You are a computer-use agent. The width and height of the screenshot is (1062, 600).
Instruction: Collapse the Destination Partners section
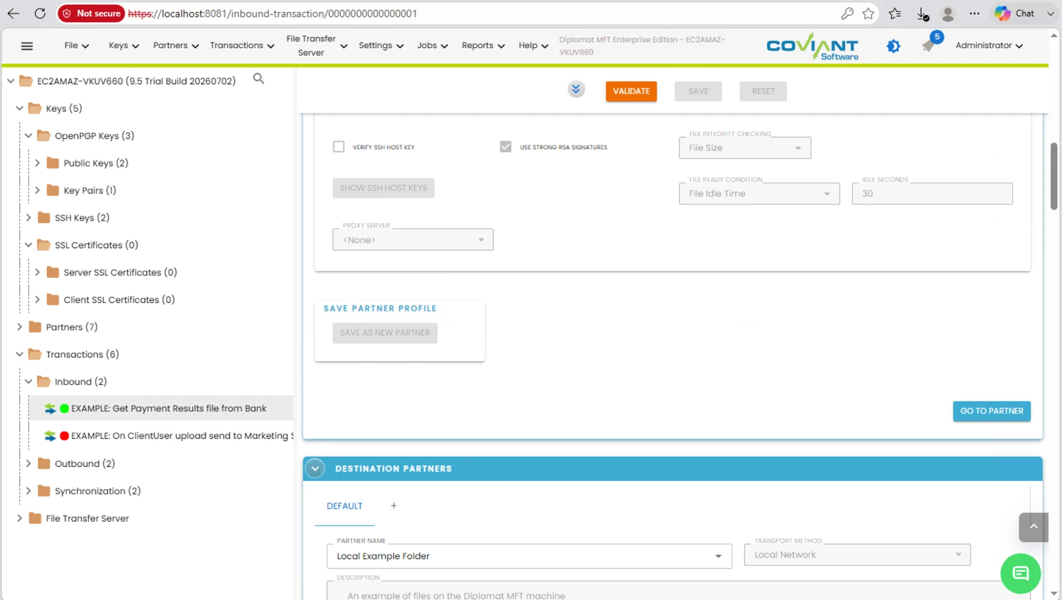(315, 468)
